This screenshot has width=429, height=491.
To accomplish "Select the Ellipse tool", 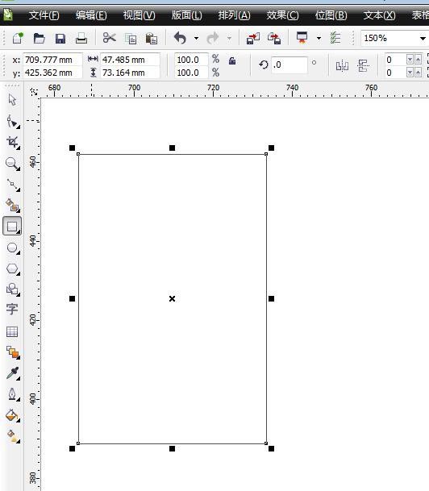I will point(13,248).
